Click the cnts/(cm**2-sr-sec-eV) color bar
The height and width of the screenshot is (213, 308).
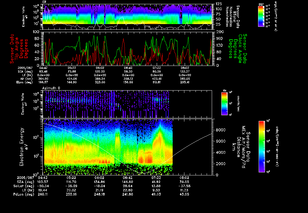262,147
